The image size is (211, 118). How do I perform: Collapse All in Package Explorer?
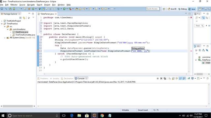[20, 18]
